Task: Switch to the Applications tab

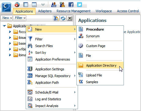Action: [24, 11]
